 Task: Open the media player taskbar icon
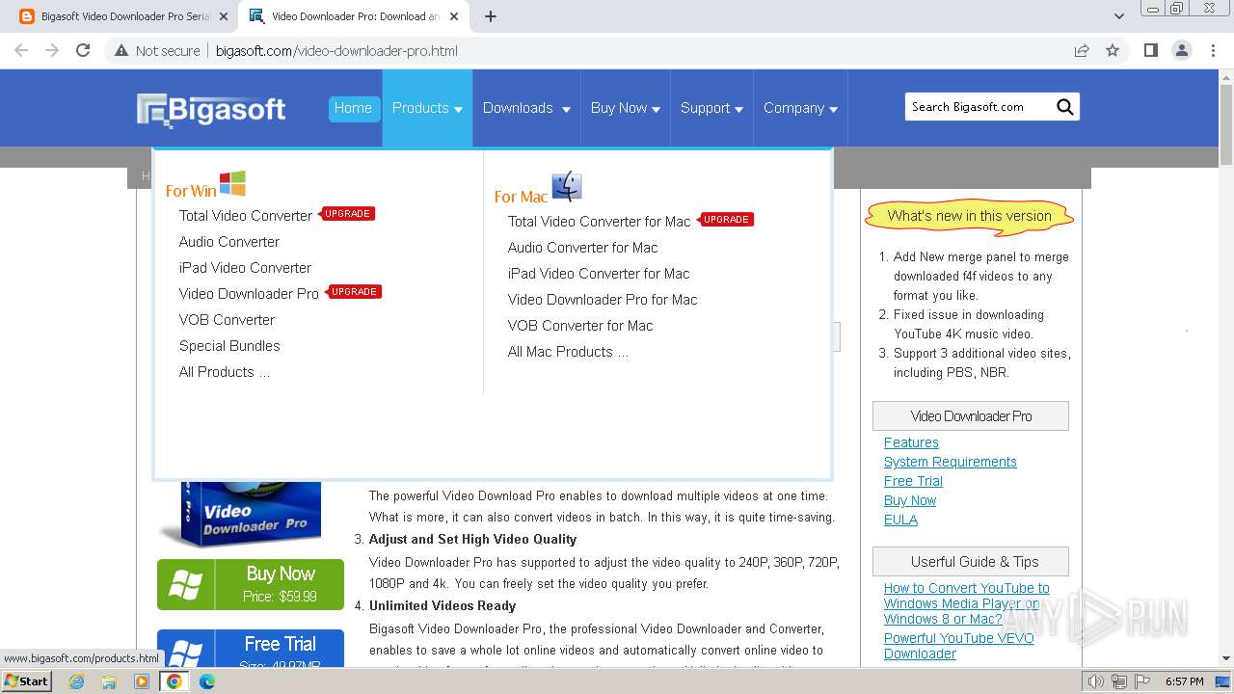[142, 681]
